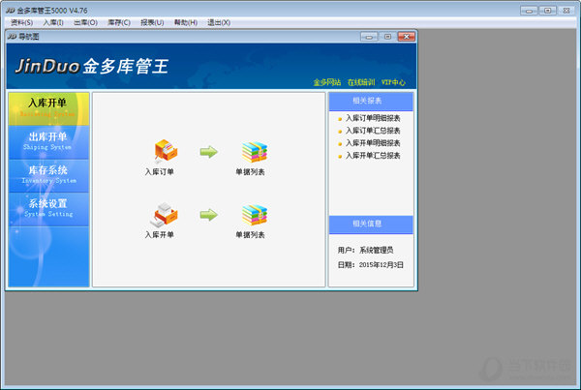The height and width of the screenshot is (390, 581).
Task: Click the upper green arrow icon
Action: tap(208, 151)
